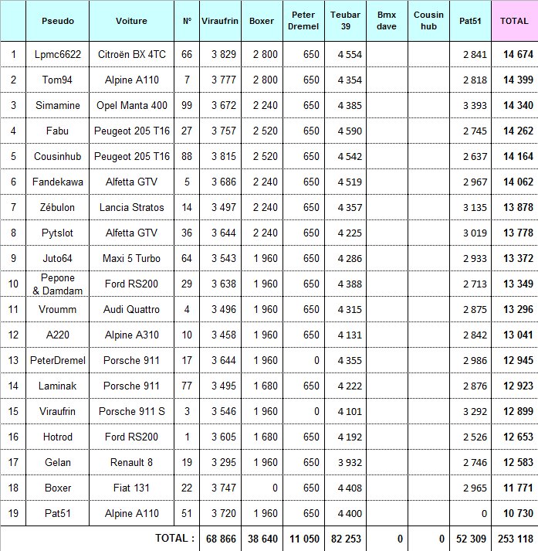Select the grand total 253 118 cell
Viewport: 538px width, 551px height.
514,539
